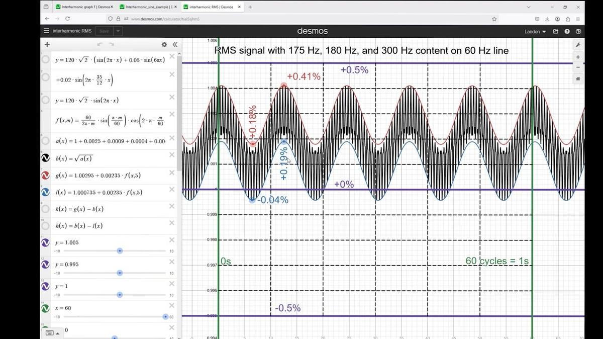This screenshot has width=603, height=339.
Task: Open the Desmos help icon
Action: (567, 31)
